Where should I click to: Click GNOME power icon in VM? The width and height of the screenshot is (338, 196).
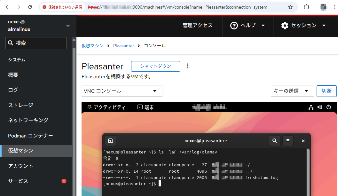328,107
